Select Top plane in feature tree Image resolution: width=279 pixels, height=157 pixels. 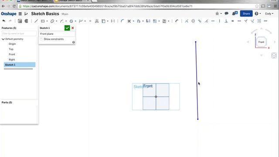tap(11, 49)
